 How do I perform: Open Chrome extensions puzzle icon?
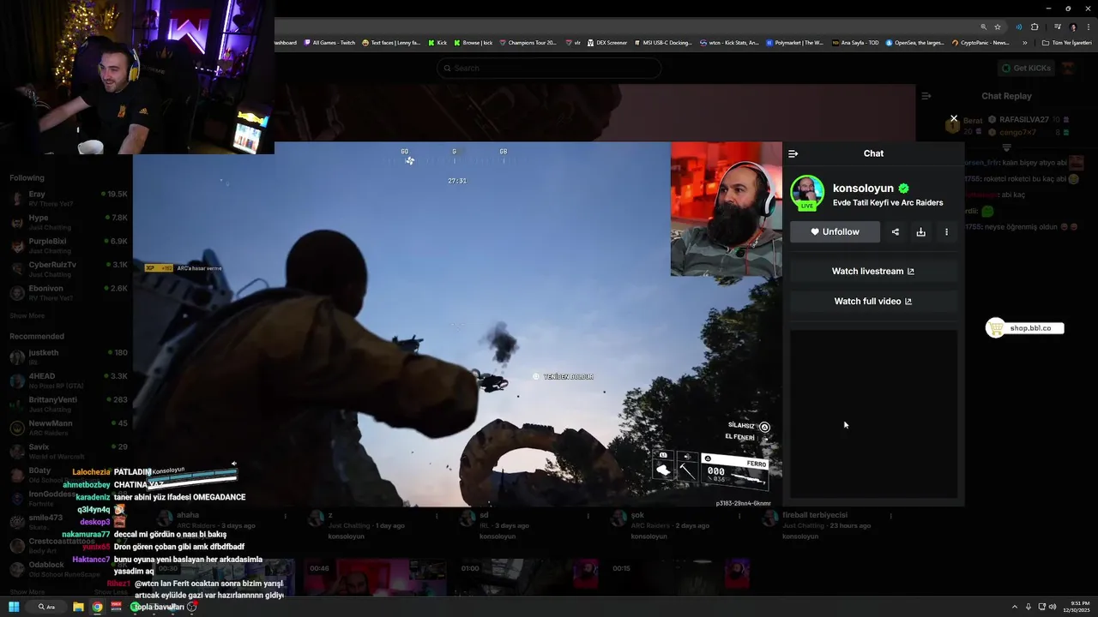click(1035, 27)
